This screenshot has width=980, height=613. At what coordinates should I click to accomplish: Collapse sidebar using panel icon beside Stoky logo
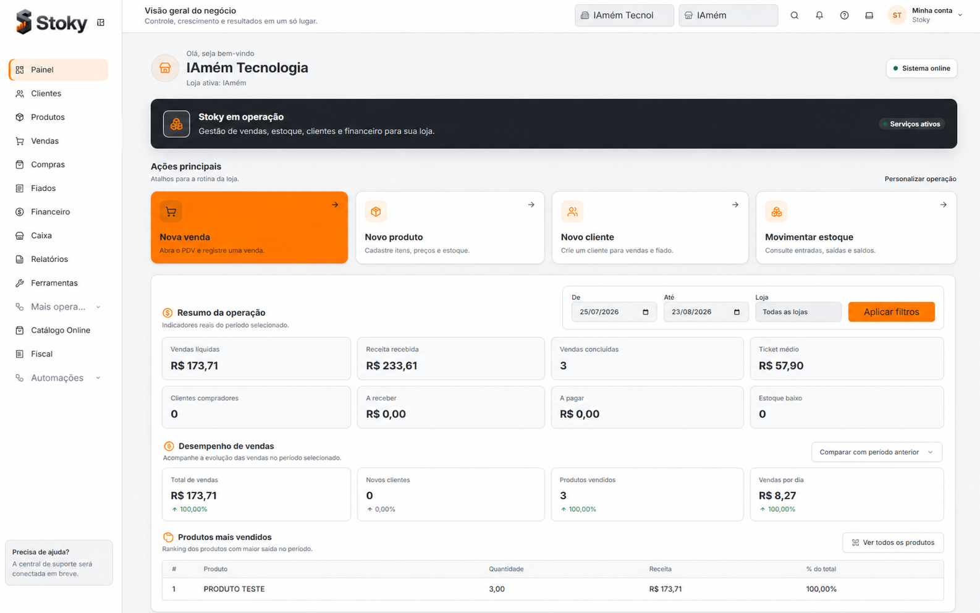pos(101,22)
